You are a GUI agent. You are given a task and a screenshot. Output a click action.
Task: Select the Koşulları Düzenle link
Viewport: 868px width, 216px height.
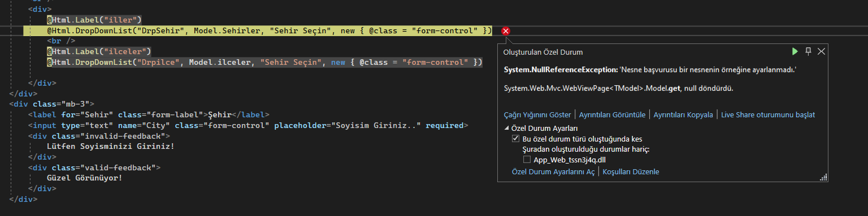pyautogui.click(x=631, y=171)
